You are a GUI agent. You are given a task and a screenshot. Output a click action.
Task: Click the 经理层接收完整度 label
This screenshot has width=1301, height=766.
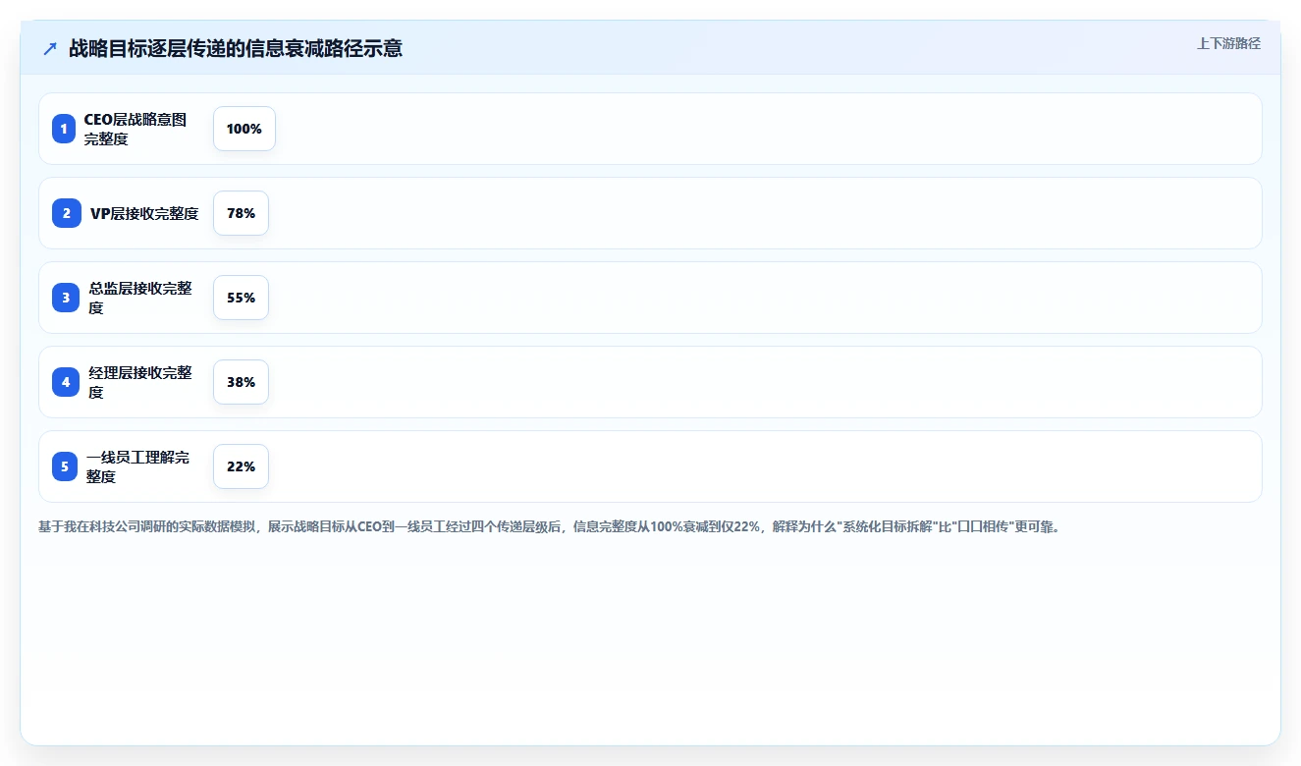click(x=140, y=382)
